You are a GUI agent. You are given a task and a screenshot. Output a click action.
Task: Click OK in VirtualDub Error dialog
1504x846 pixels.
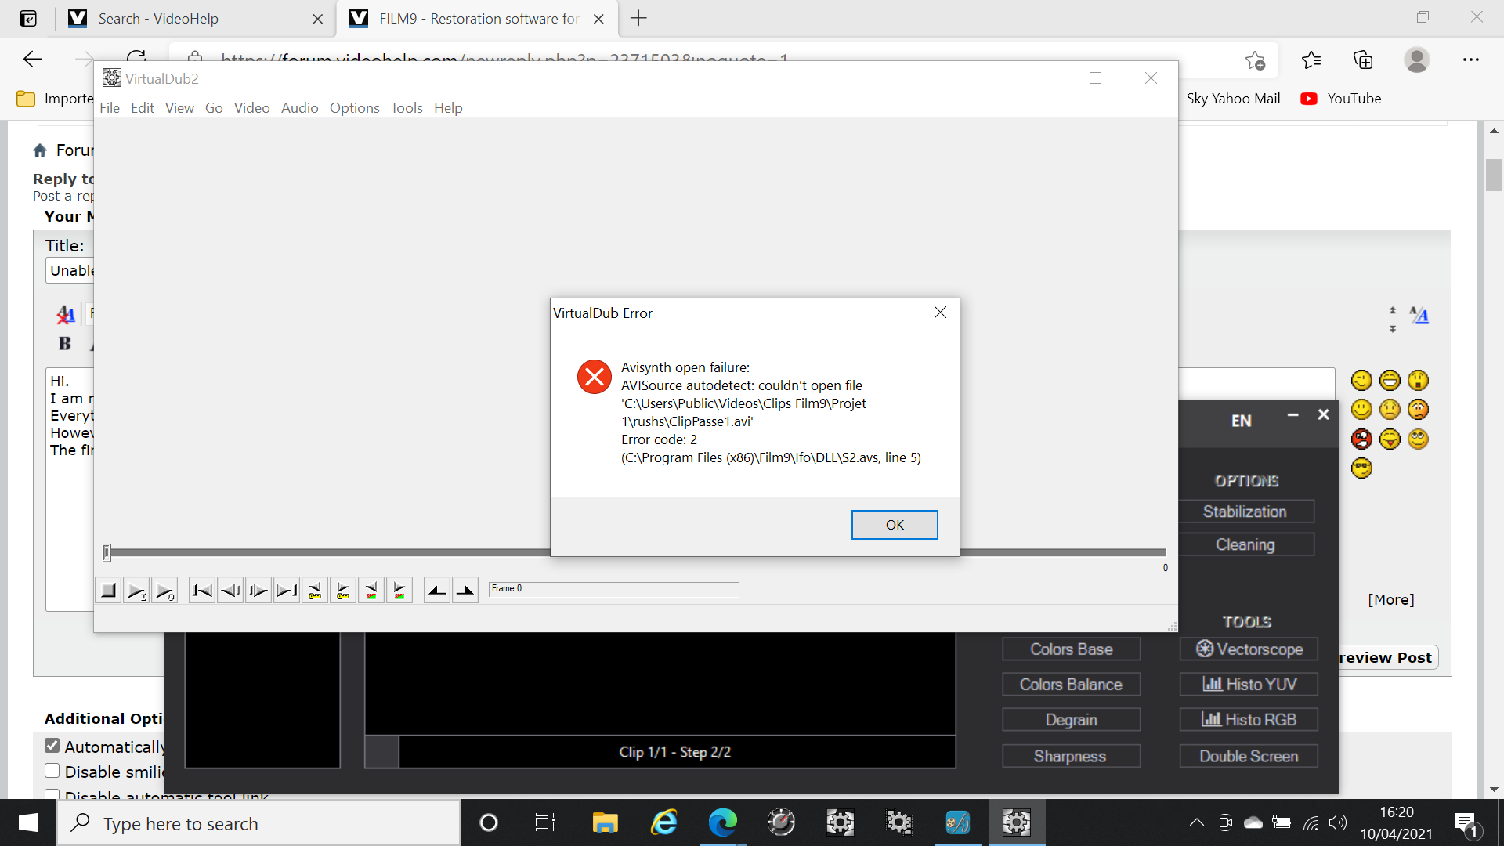[x=895, y=525]
